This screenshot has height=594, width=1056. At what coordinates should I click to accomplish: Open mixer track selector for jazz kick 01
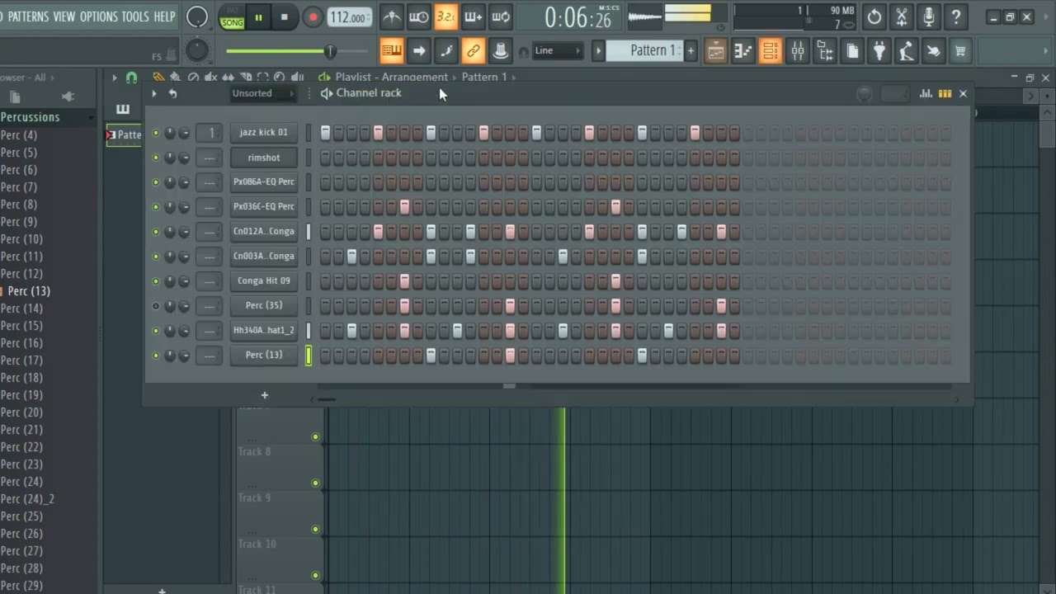(210, 133)
